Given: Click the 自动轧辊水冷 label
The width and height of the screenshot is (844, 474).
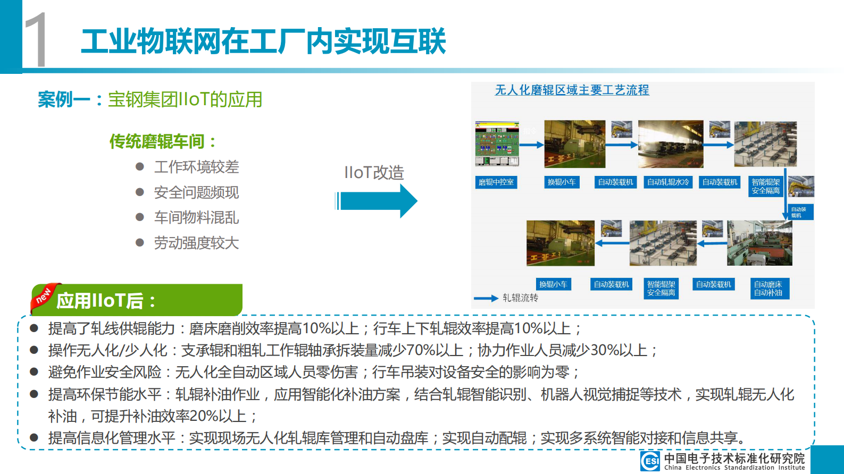Looking at the screenshot, I should [x=668, y=182].
